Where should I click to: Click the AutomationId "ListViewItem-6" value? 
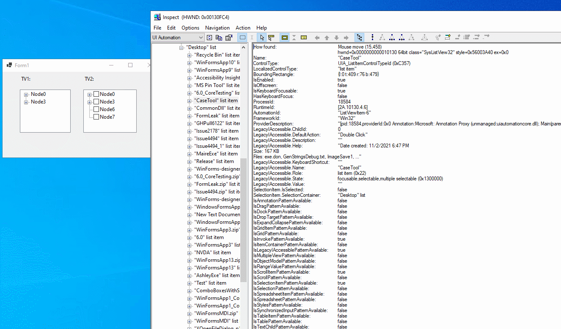[x=355, y=113]
